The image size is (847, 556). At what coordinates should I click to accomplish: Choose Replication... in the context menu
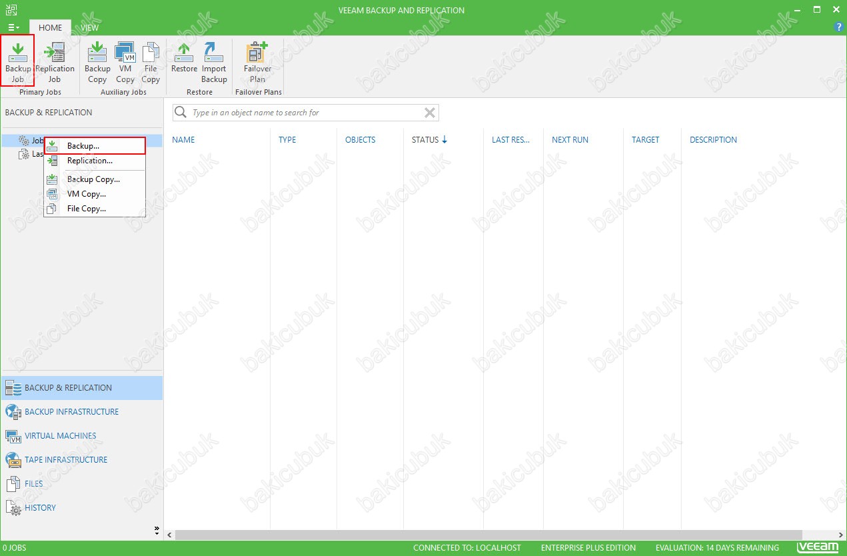[95, 161]
